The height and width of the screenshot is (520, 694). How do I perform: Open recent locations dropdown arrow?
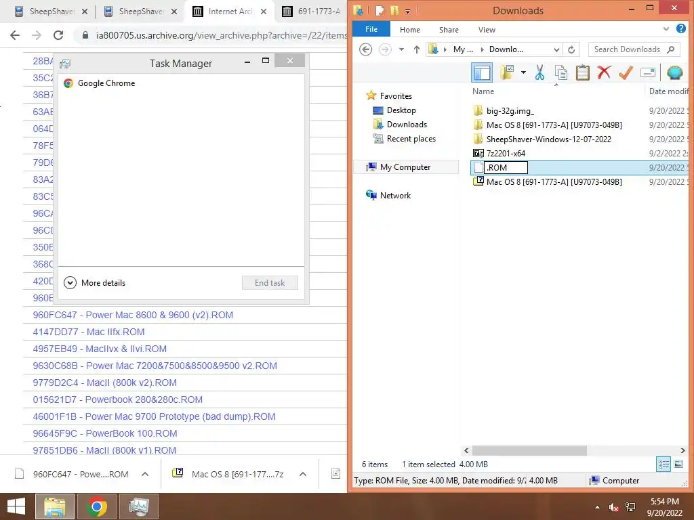[401, 49]
